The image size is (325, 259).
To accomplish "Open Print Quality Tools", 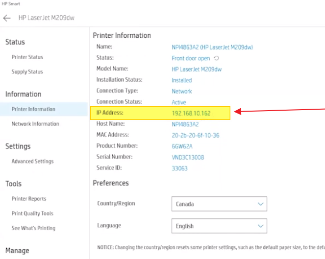I will coord(32,213).
